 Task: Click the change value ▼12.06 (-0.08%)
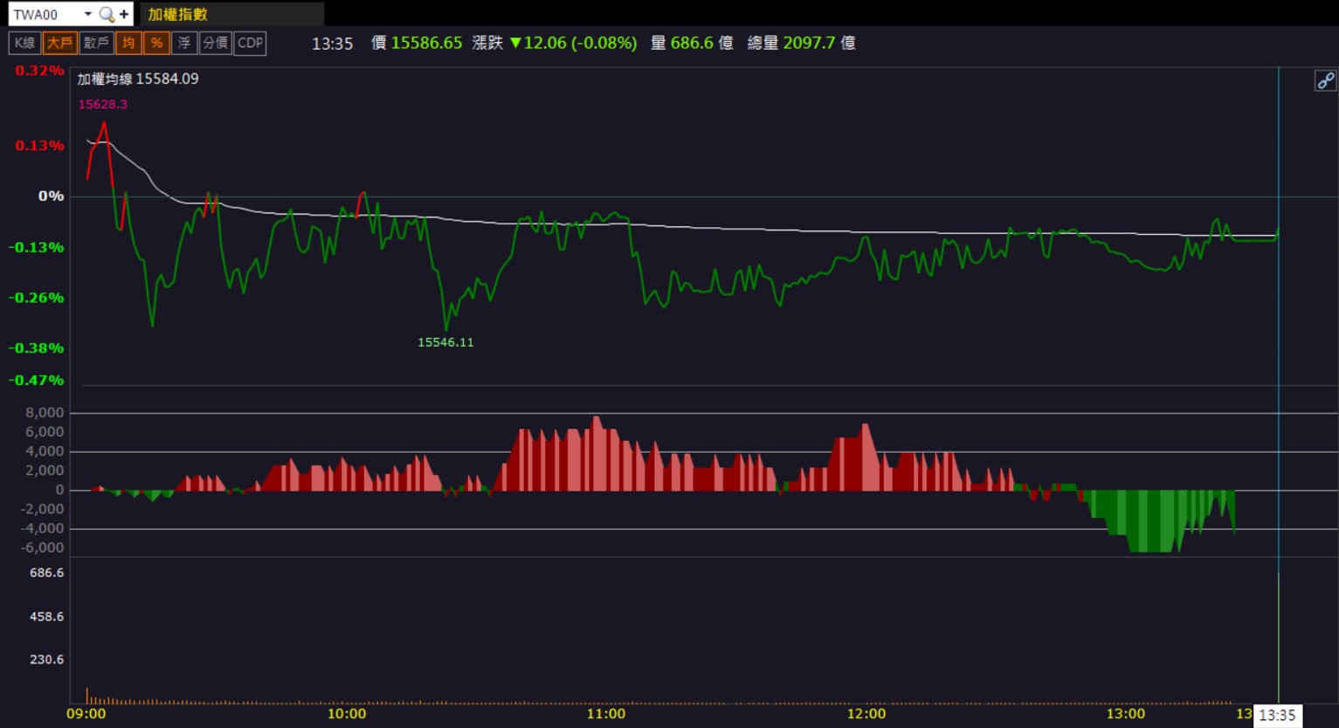(573, 43)
